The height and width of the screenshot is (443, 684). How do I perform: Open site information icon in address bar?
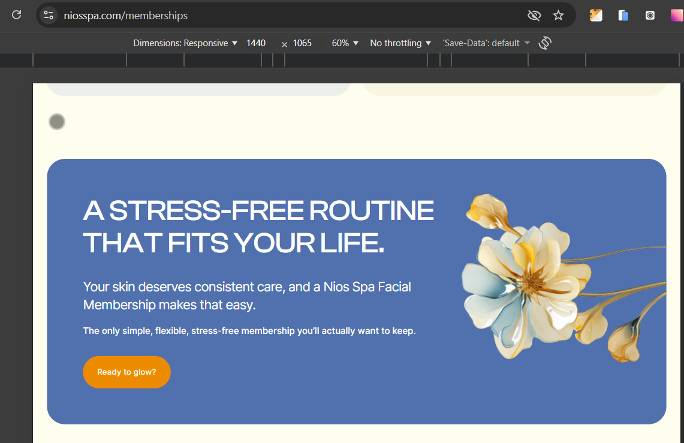49,15
